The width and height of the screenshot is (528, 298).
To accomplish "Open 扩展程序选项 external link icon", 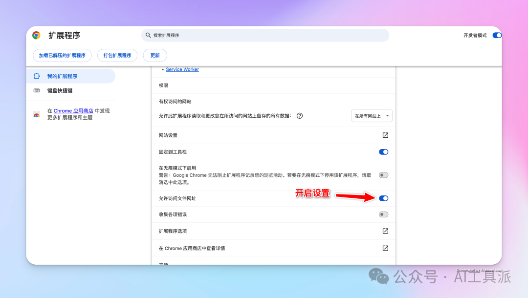I will (x=385, y=231).
